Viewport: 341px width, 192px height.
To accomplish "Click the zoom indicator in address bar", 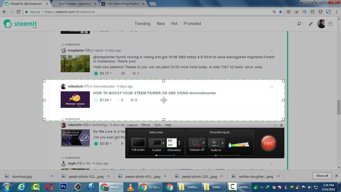I will click(274, 12).
